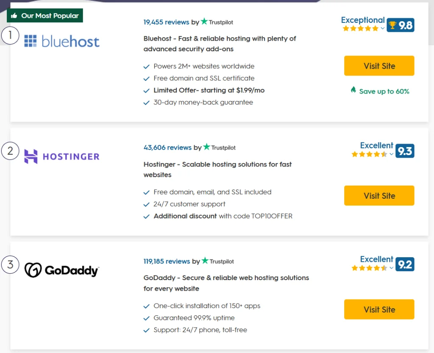Click the Hostinger logo
Viewport: 434px width, 353px height.
click(62, 156)
